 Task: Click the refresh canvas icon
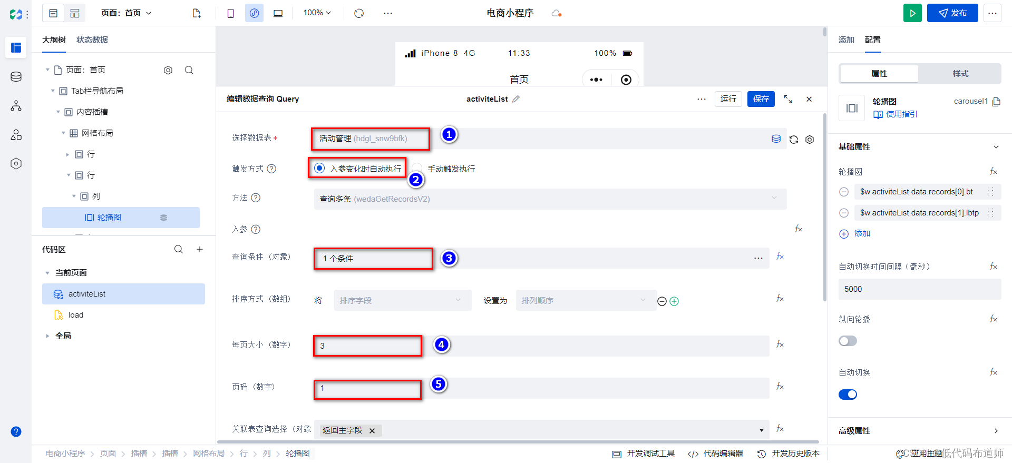pos(359,13)
